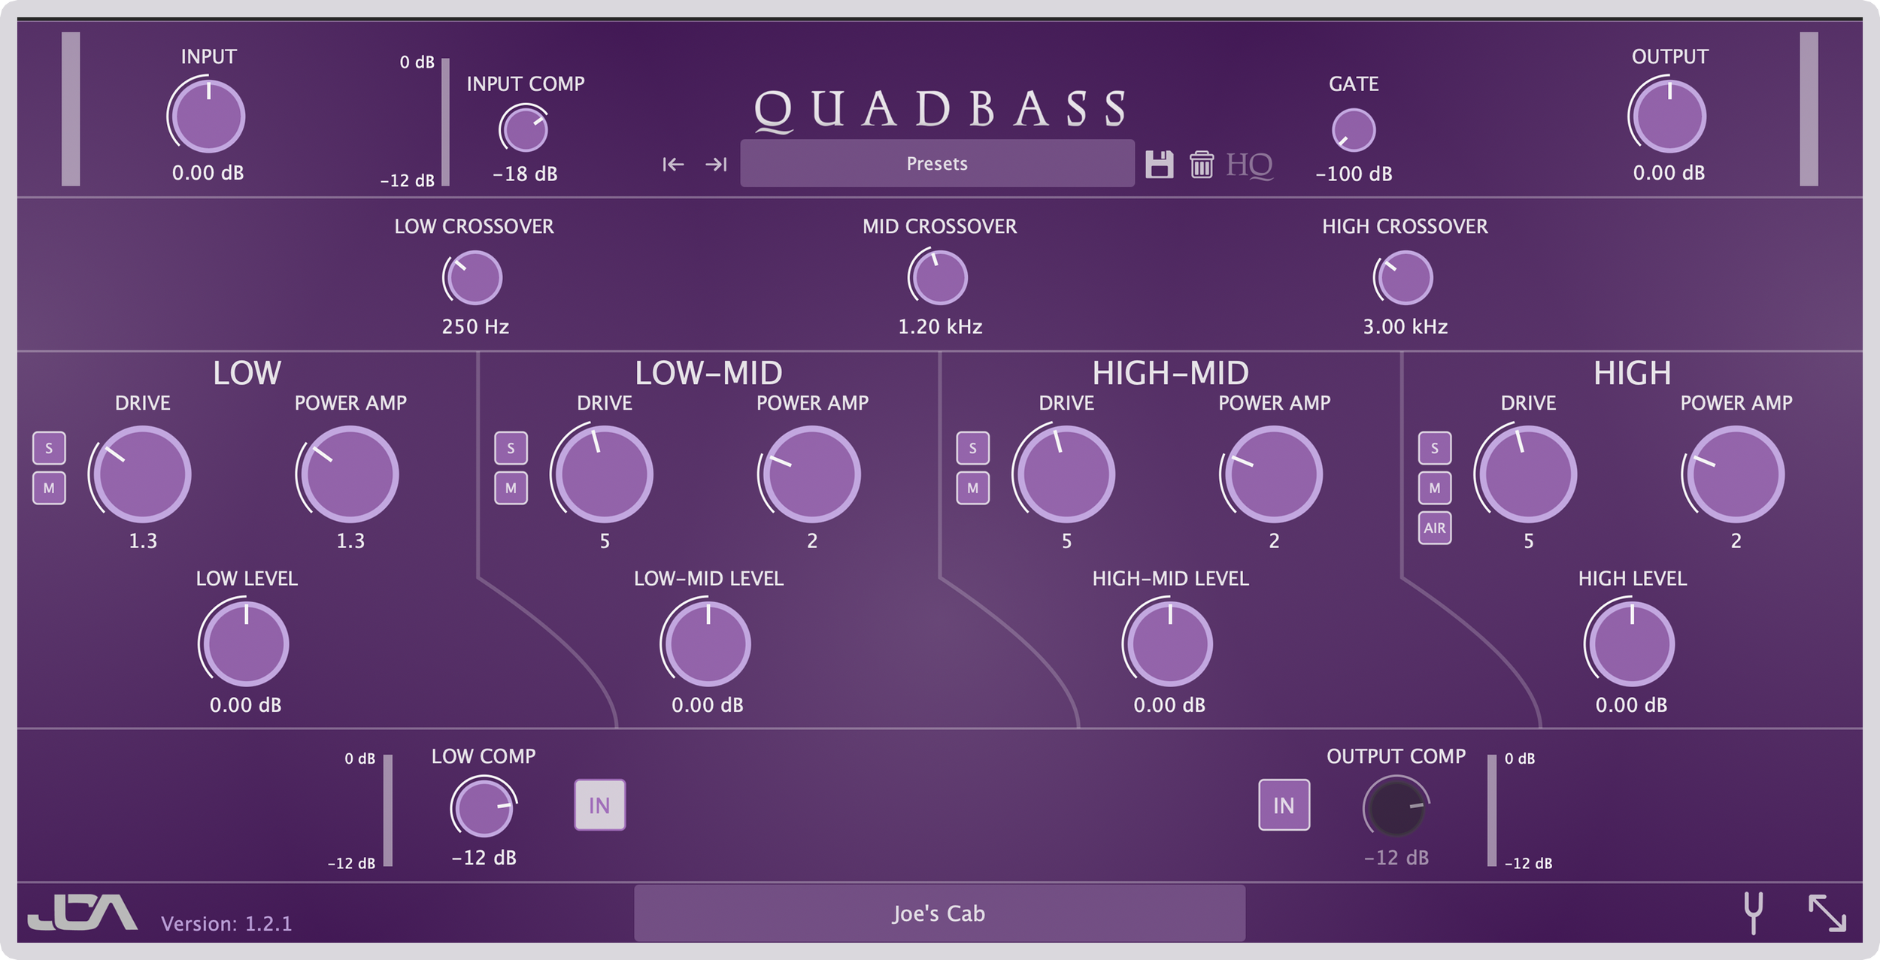Image resolution: width=1880 pixels, height=960 pixels.
Task: Open the tuner fork icon
Action: click(x=1753, y=913)
